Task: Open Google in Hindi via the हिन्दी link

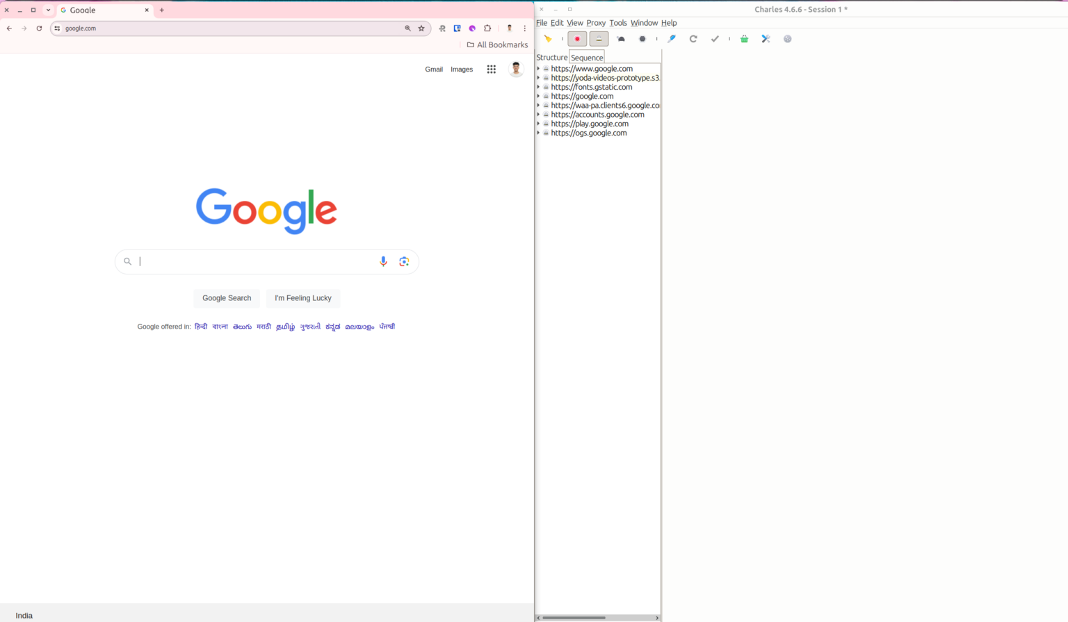Action: click(200, 326)
